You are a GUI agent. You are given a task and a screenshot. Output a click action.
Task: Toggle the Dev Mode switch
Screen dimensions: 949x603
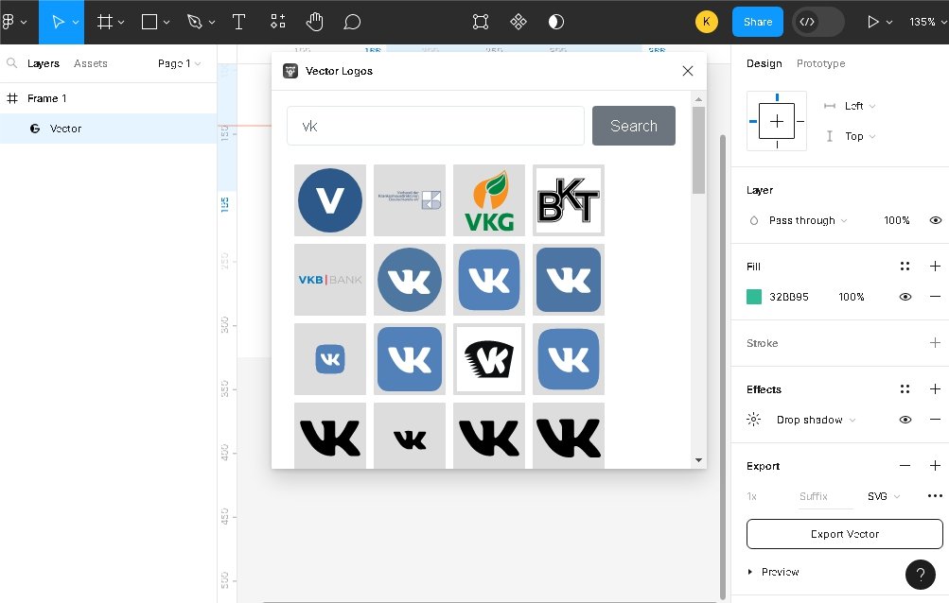(x=817, y=22)
